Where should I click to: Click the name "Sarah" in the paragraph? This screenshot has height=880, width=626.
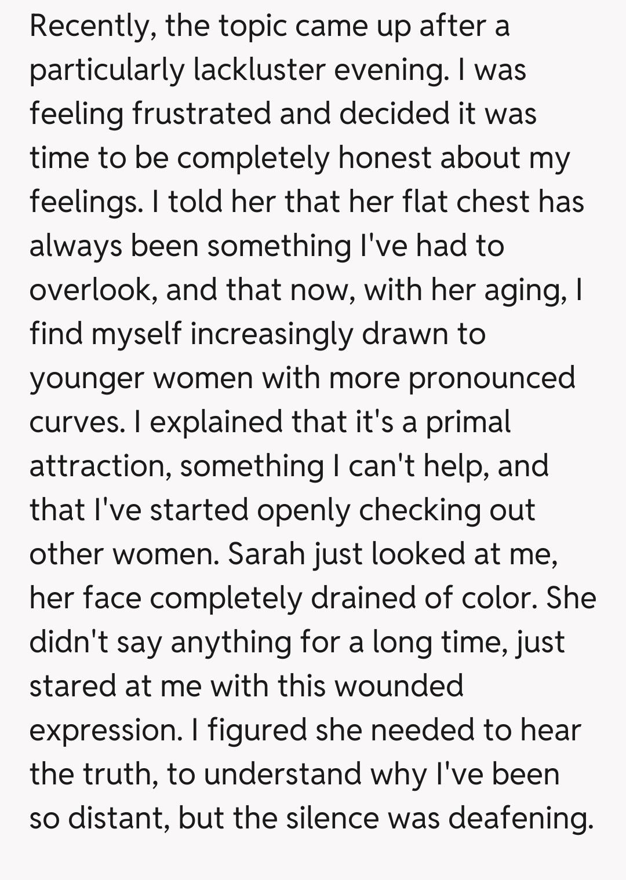[266, 554]
